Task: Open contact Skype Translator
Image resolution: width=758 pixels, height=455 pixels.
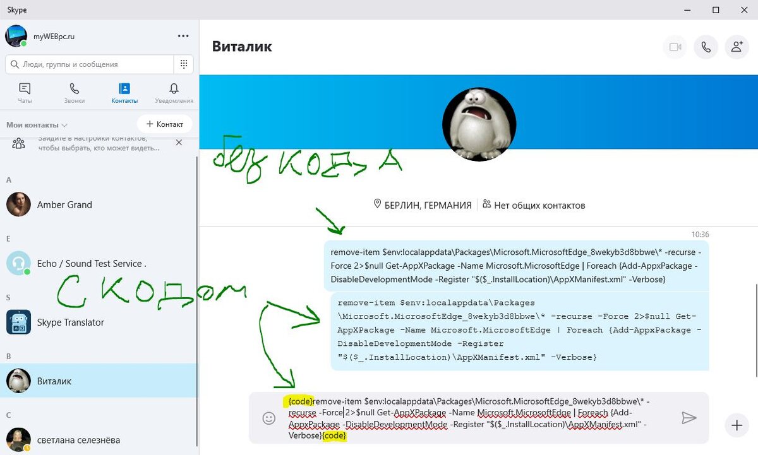Action: tap(99, 322)
